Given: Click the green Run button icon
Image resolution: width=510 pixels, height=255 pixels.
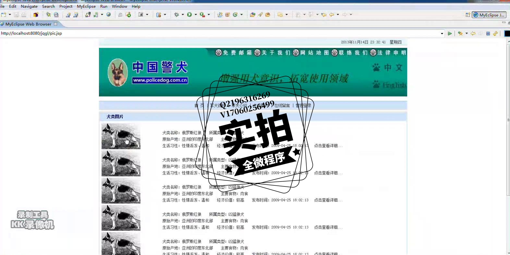Looking at the screenshot, I should point(189,15).
